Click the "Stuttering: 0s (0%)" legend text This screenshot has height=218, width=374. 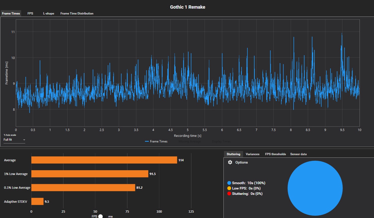click(x=247, y=194)
